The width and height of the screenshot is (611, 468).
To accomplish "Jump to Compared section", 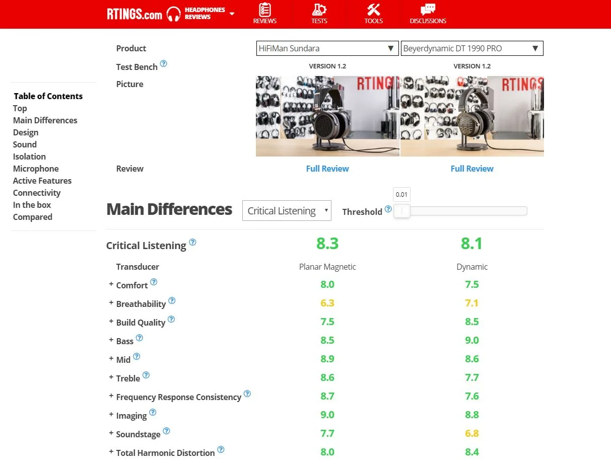I will coord(33,217).
